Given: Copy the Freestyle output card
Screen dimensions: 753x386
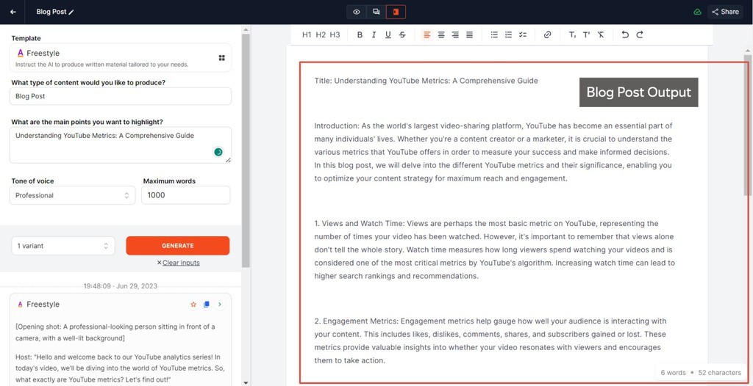Looking at the screenshot, I should click(x=207, y=305).
